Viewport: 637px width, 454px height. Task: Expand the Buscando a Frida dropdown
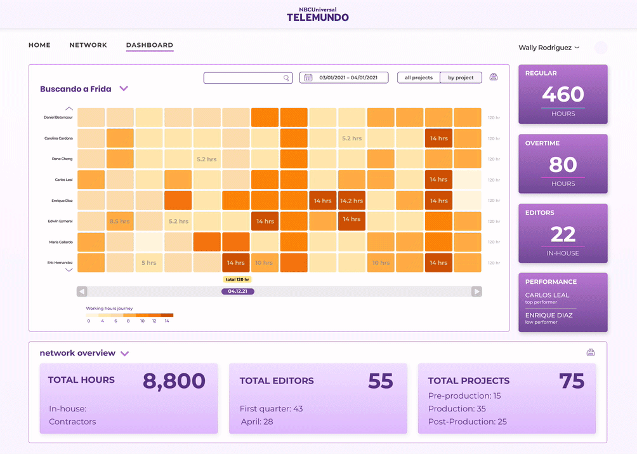pos(124,89)
